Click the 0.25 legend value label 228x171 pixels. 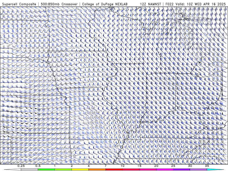21,166
